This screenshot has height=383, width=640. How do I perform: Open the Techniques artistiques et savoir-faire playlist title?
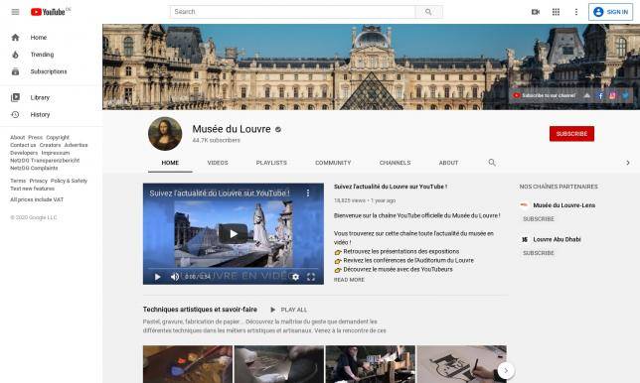200,310
